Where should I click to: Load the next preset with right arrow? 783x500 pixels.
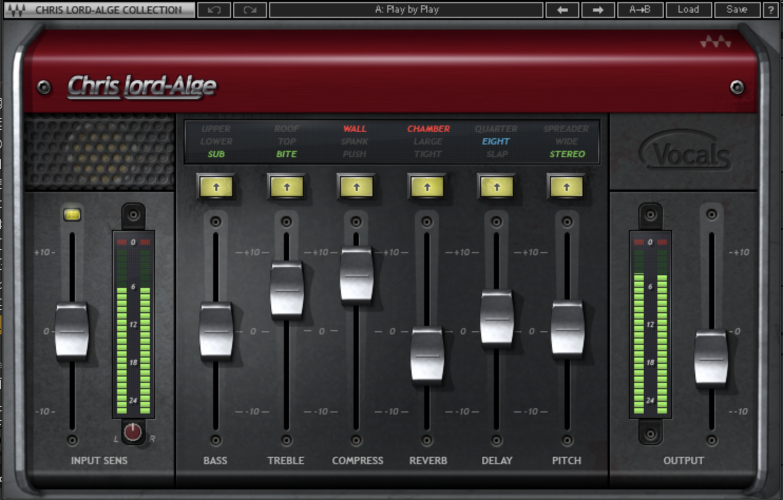[598, 10]
